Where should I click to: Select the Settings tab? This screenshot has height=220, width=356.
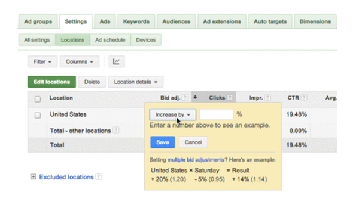click(76, 21)
